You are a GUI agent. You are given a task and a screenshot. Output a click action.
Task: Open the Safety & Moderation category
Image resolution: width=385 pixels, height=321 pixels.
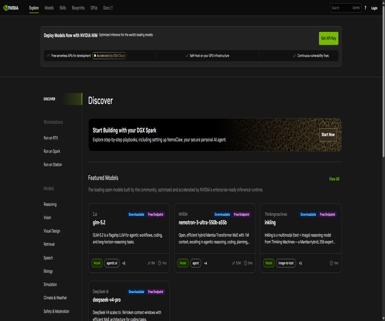pyautogui.click(x=56, y=311)
